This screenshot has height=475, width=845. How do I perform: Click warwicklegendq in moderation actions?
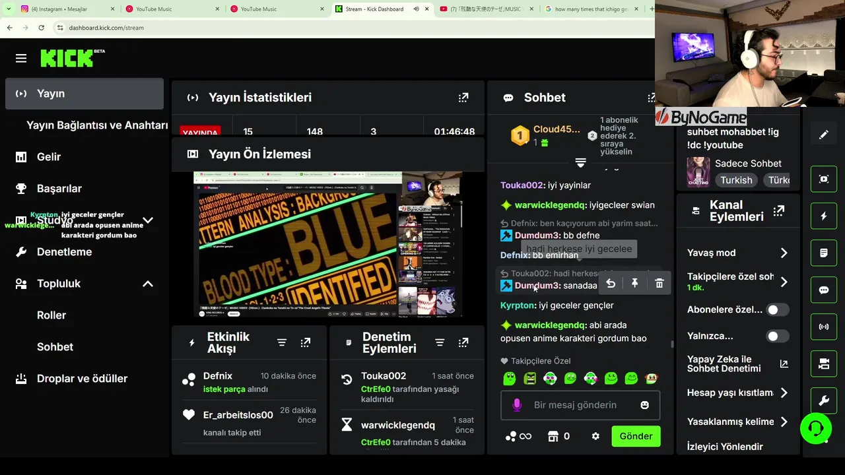tap(398, 426)
